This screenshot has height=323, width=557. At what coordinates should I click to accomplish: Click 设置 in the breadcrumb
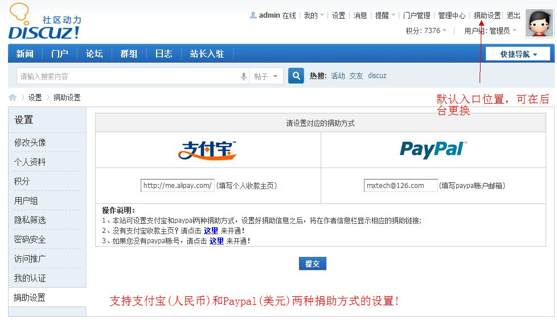click(35, 97)
